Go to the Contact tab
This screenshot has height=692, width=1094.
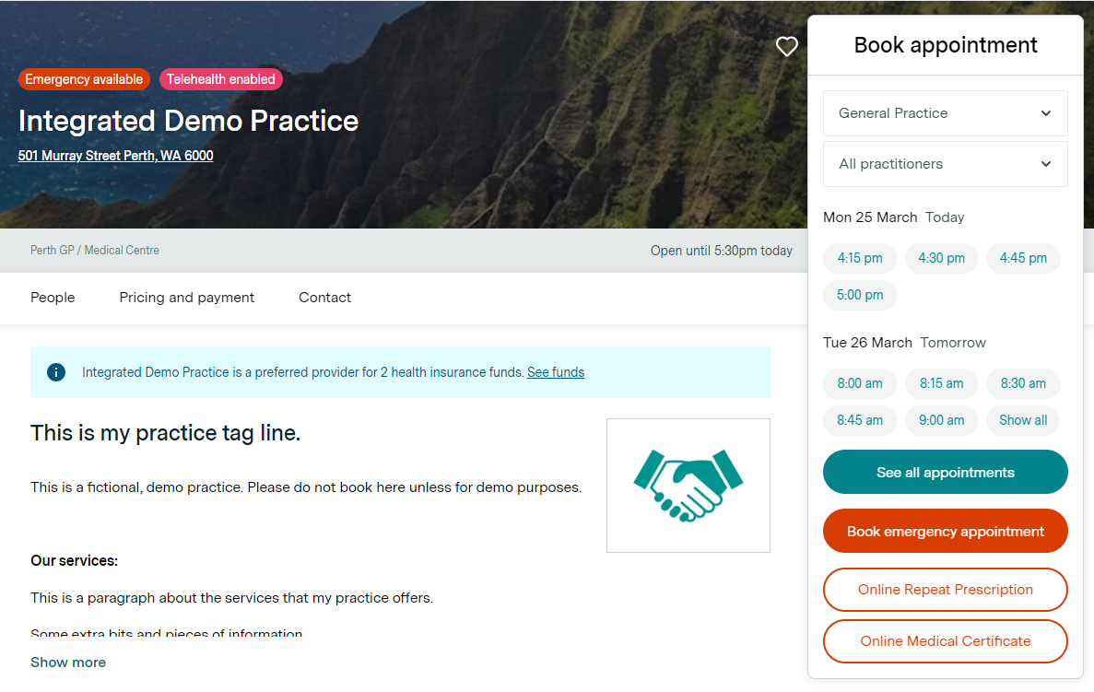[324, 298]
